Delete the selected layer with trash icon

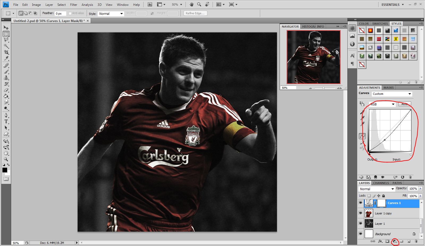coord(416,241)
